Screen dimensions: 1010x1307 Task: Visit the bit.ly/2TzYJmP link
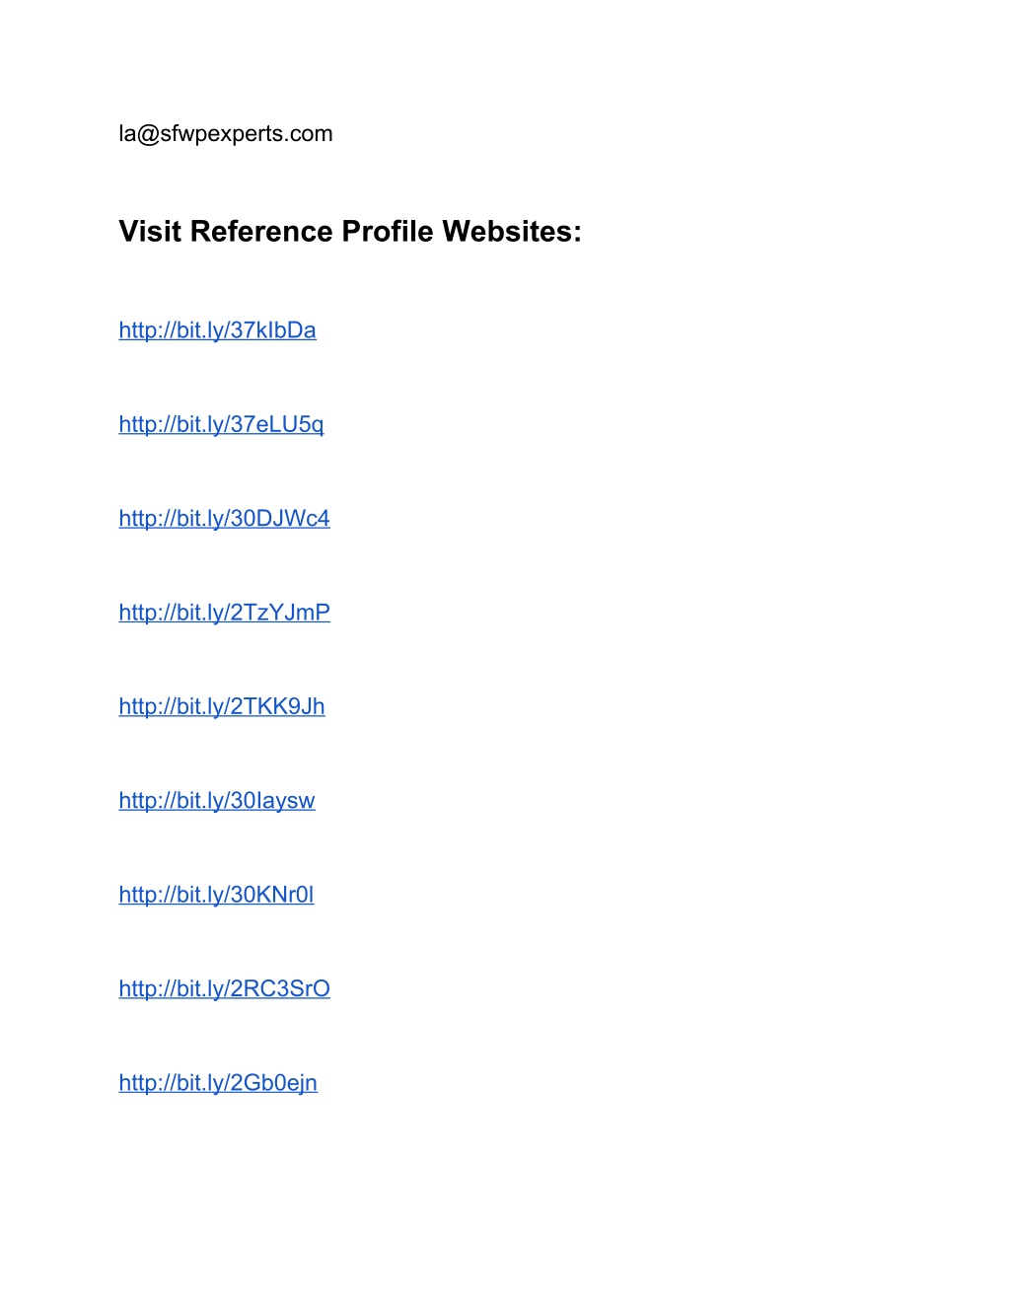[x=224, y=613]
